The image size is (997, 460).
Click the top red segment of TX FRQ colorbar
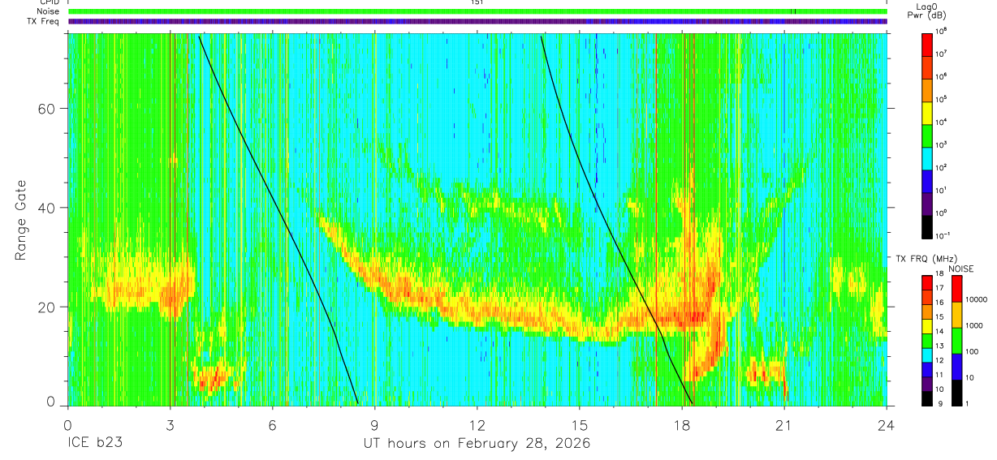click(927, 282)
